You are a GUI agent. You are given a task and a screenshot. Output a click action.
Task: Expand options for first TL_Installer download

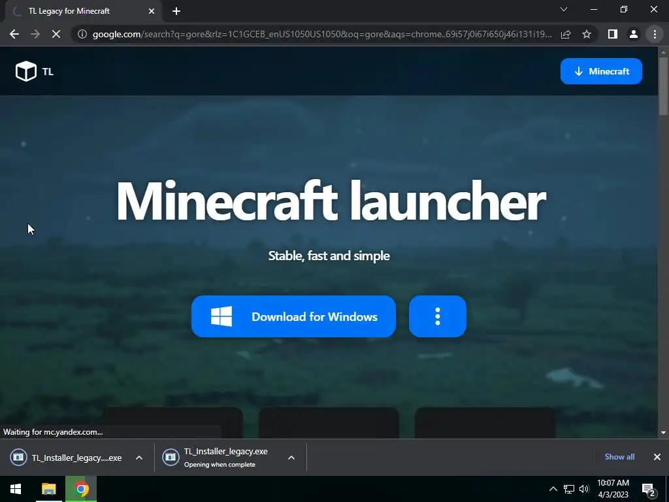click(x=139, y=458)
